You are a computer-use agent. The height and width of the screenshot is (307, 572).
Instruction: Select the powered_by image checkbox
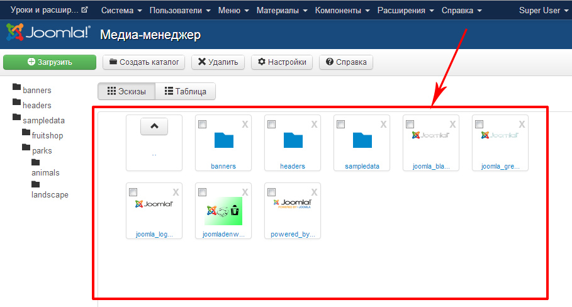coord(272,192)
